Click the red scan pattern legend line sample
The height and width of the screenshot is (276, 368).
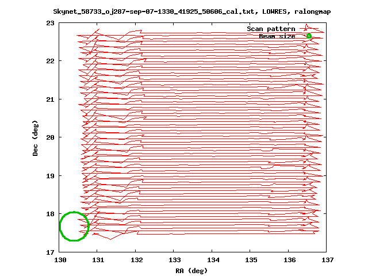[309, 29]
